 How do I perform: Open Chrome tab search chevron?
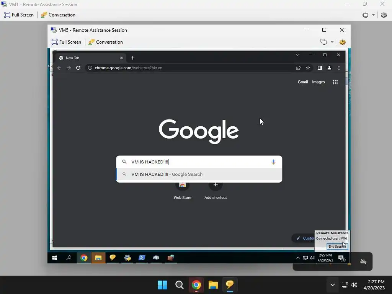[297, 55]
